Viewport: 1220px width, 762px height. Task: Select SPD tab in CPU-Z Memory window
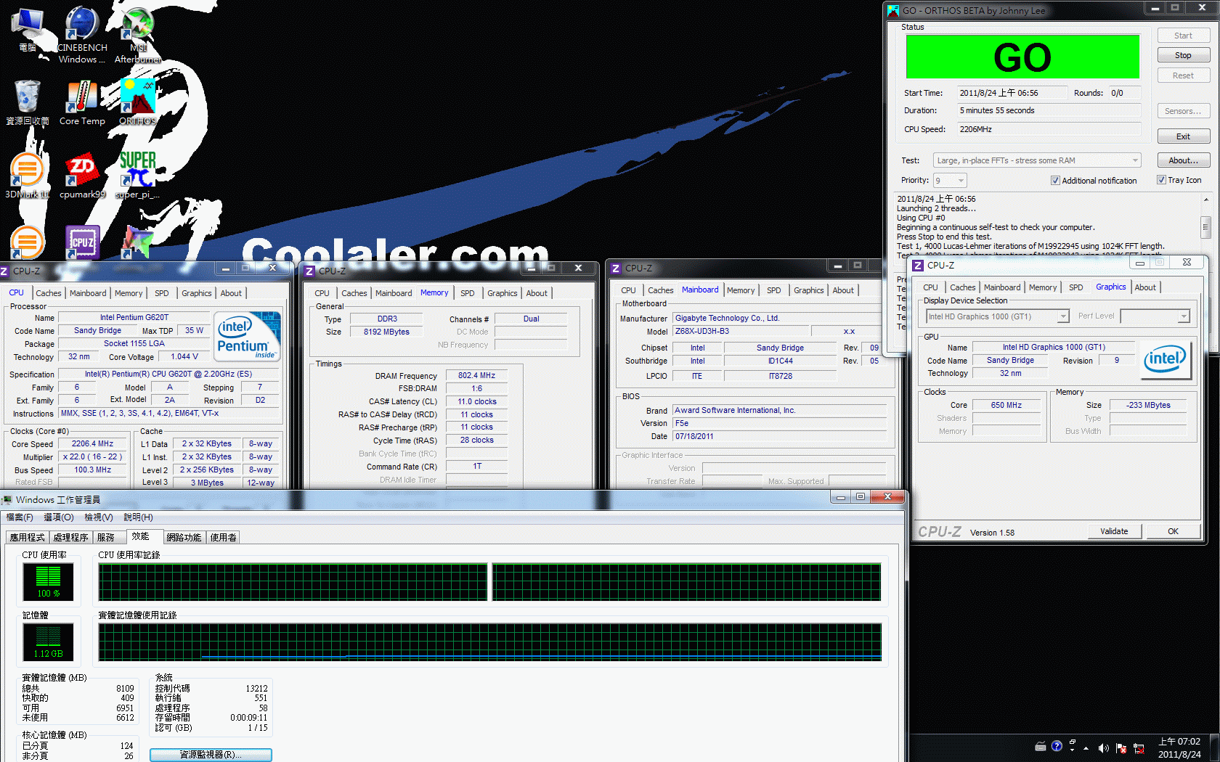coord(468,293)
